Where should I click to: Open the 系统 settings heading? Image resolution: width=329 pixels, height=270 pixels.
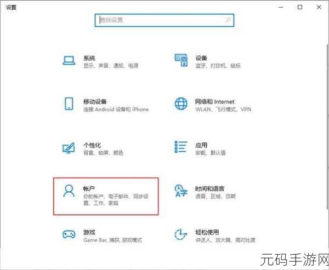[x=89, y=58]
